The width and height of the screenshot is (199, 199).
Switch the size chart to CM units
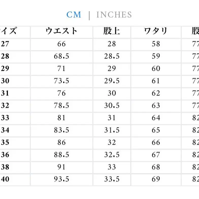pos(74,15)
